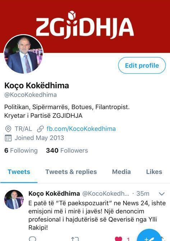Open the tweet text about News 24

tap(97, 215)
